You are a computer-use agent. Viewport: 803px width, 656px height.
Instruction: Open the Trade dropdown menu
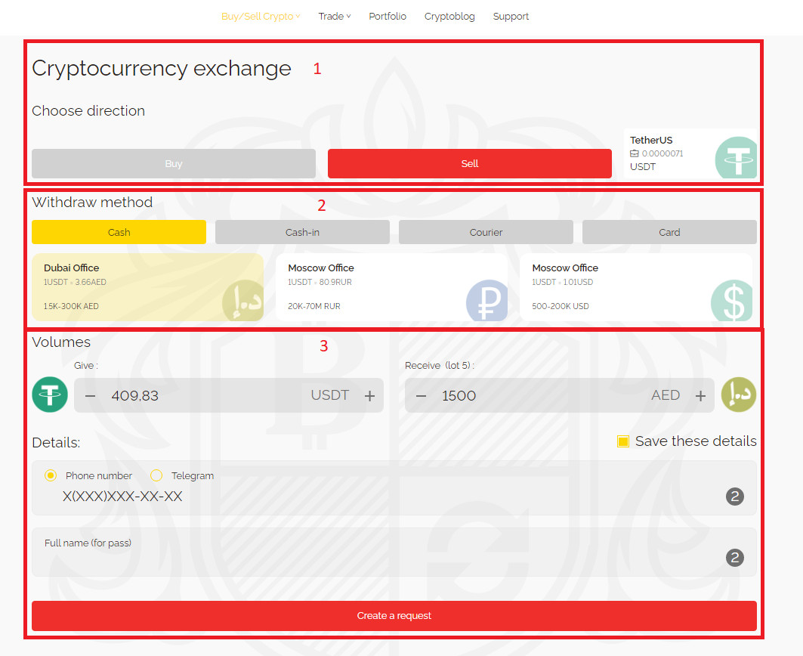coord(334,17)
